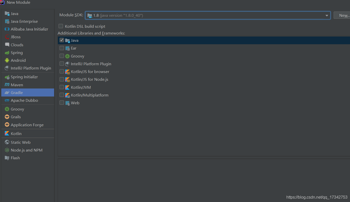The height and width of the screenshot is (202, 350).
Task: Click the Web framework icon
Action: pyautogui.click(x=67, y=103)
